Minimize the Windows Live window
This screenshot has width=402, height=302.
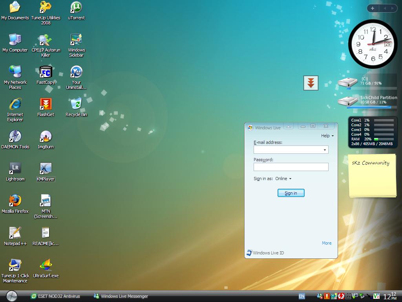click(x=303, y=126)
